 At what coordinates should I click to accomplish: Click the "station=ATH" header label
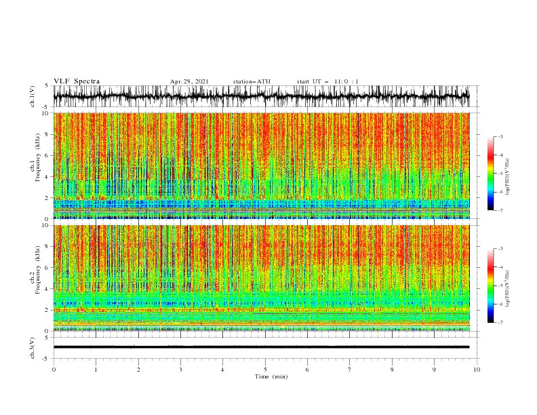coord(252,81)
